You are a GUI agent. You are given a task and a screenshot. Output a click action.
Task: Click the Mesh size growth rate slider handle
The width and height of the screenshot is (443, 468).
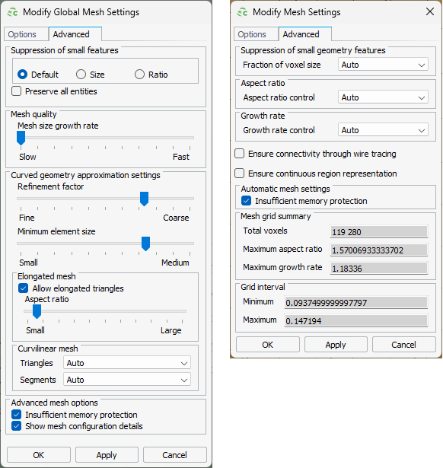click(21, 138)
